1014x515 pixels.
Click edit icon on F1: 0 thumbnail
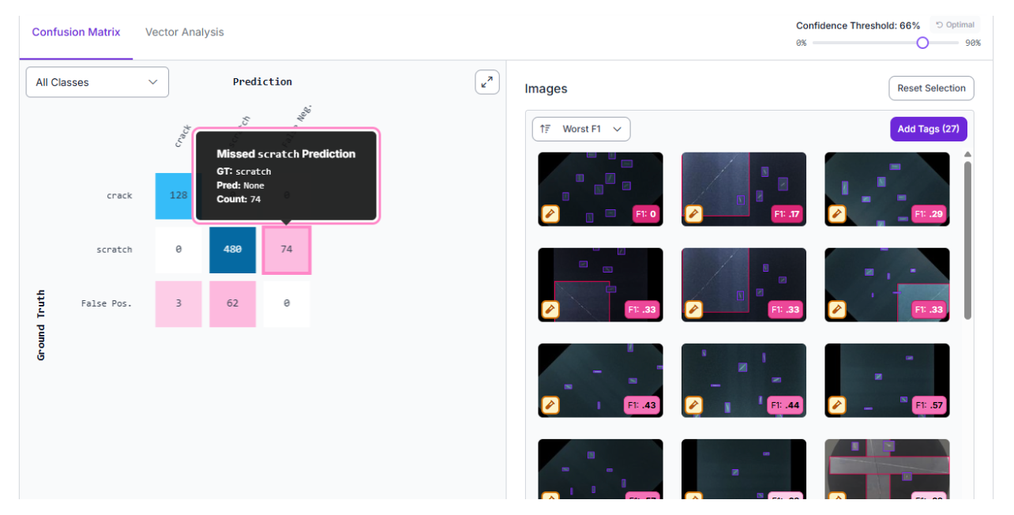[550, 214]
